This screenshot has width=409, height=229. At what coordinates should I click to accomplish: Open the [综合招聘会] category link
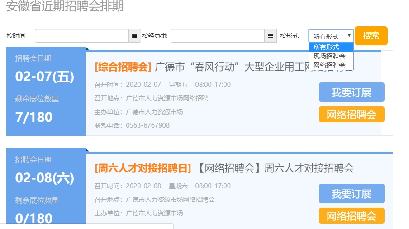tap(123, 67)
